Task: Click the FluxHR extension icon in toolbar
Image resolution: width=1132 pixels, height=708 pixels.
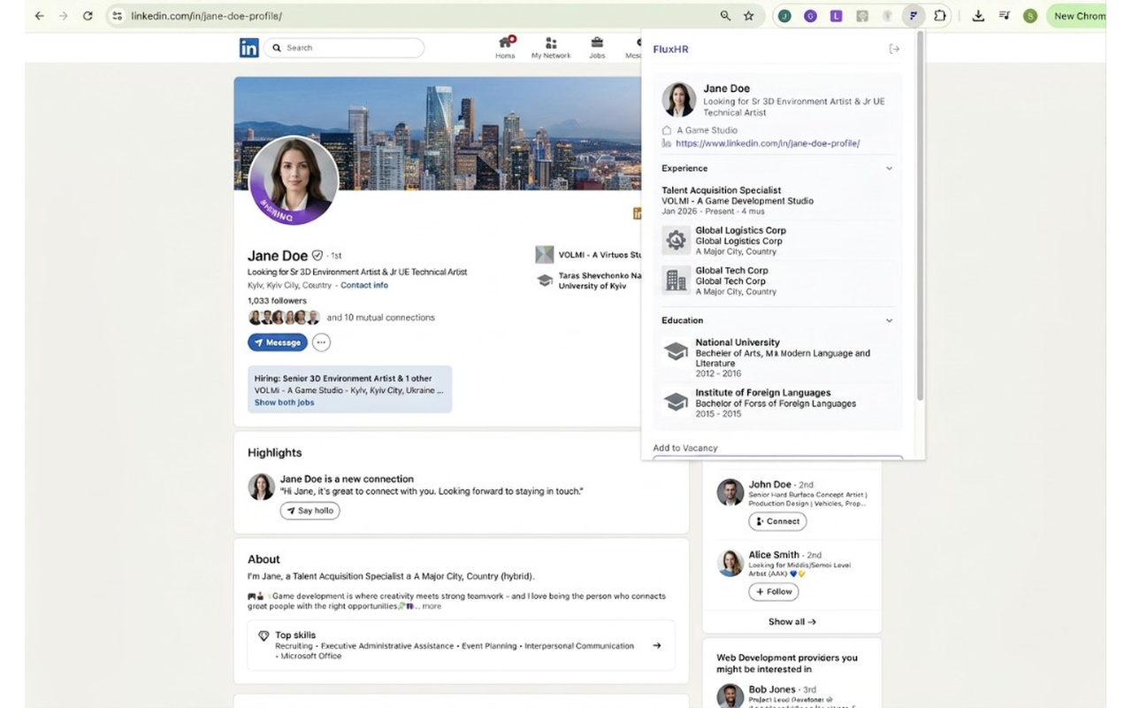Action: (x=914, y=16)
